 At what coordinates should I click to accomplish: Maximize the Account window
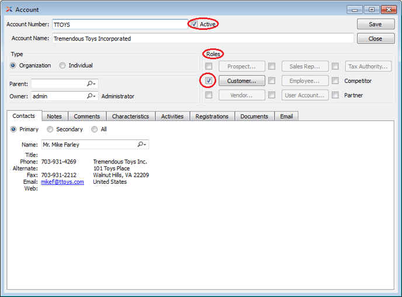point(372,9)
